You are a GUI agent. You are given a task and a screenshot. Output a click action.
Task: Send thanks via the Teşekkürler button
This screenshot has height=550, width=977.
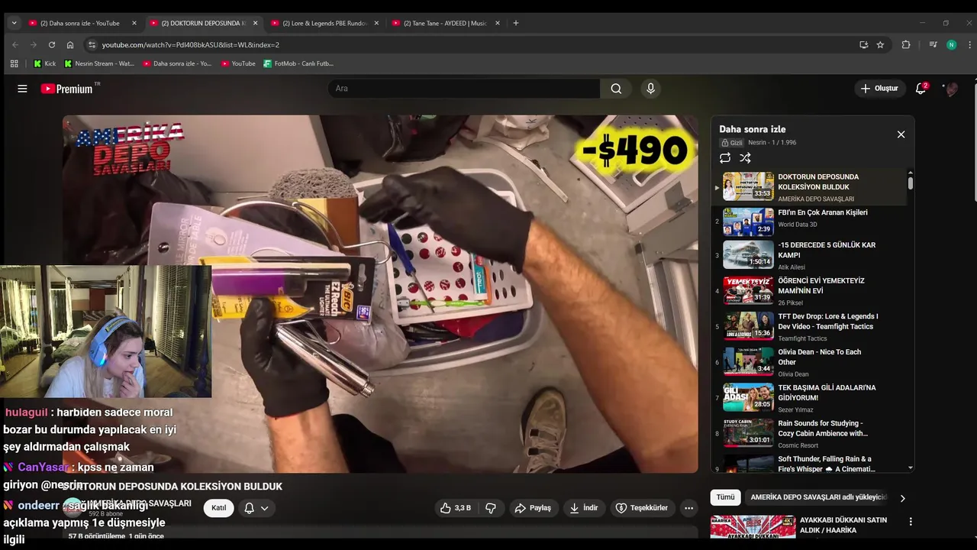[x=642, y=508]
